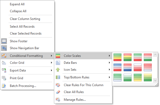Apply the green-yellow-red color scale
160x105 pixels.
pyautogui.click(x=117, y=57)
